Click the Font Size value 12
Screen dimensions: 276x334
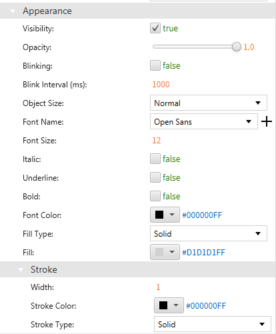pyautogui.click(x=157, y=141)
